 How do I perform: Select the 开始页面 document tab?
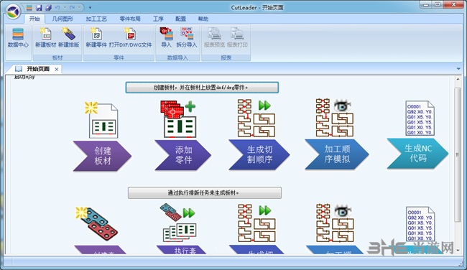[38, 69]
